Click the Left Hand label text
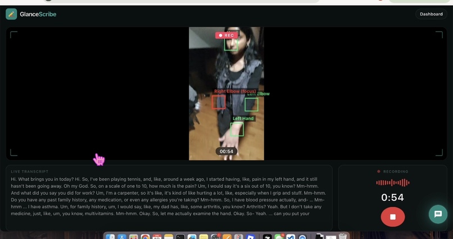This screenshot has width=453, height=239. pyautogui.click(x=243, y=118)
